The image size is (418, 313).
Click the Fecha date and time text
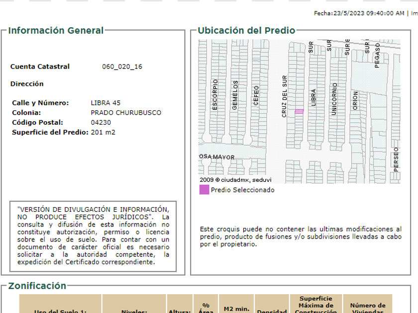tap(359, 13)
